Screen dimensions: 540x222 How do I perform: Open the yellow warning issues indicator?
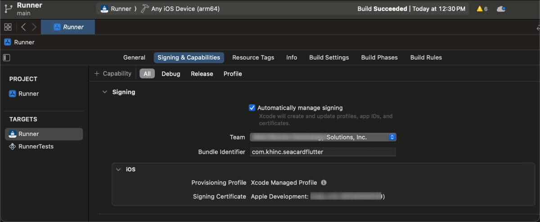click(482, 9)
